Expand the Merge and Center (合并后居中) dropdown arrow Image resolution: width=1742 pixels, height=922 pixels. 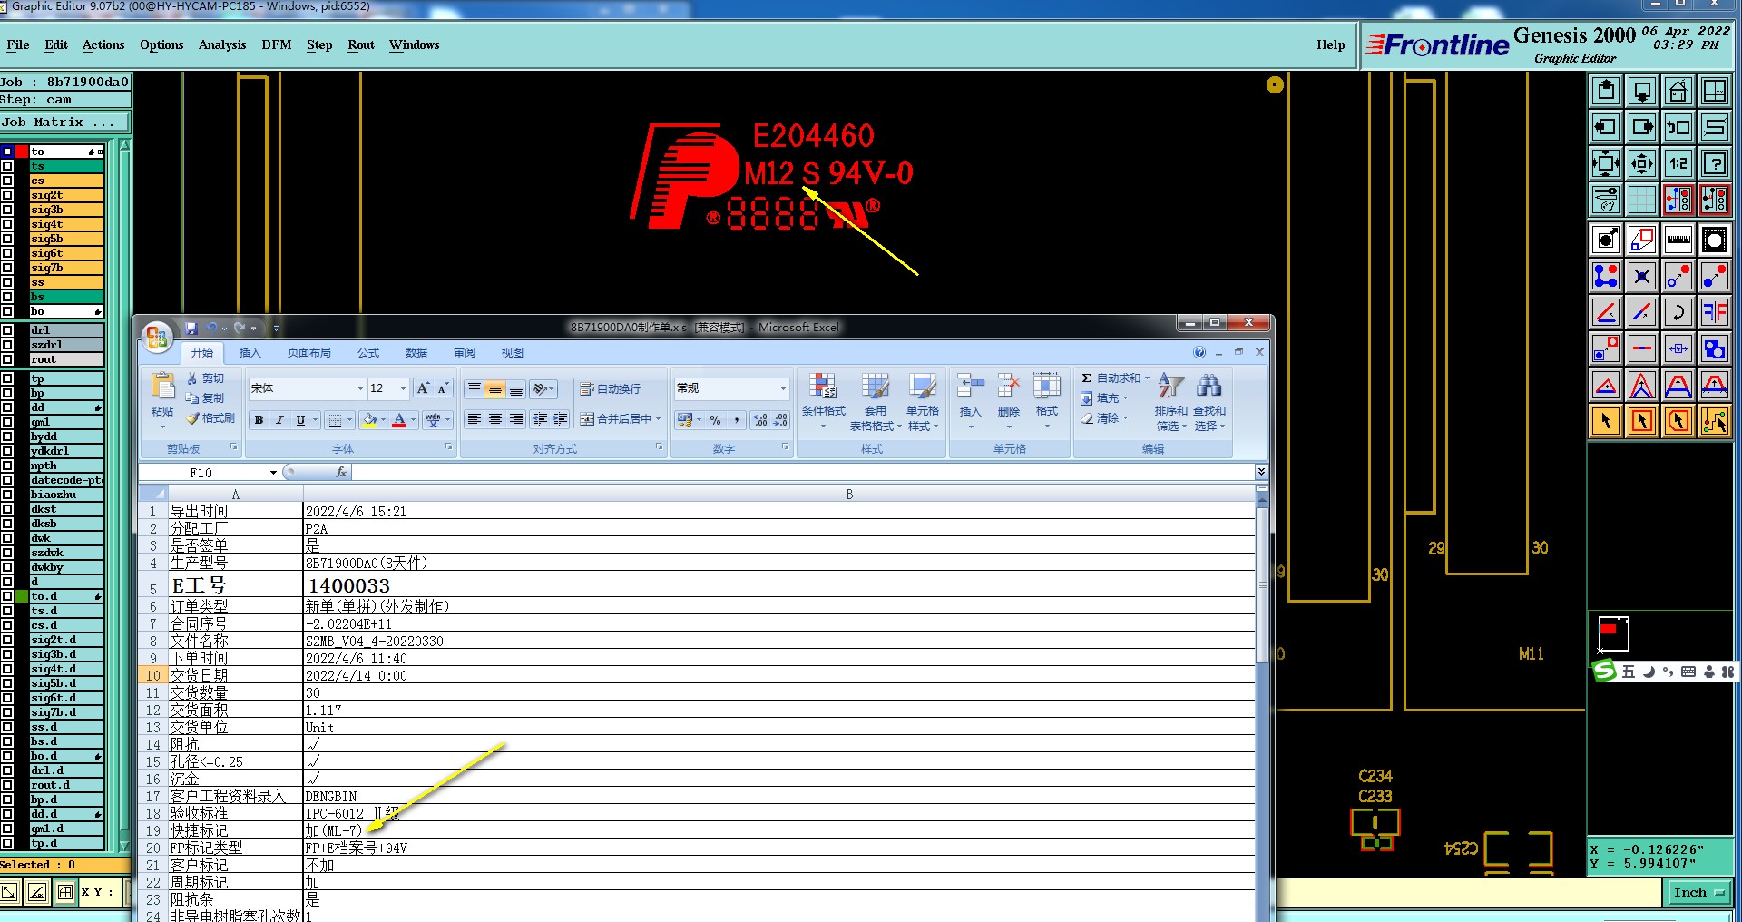coord(658,419)
